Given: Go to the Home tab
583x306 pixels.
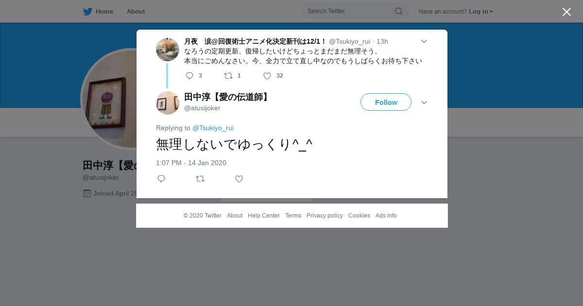Looking at the screenshot, I should coord(98,11).
